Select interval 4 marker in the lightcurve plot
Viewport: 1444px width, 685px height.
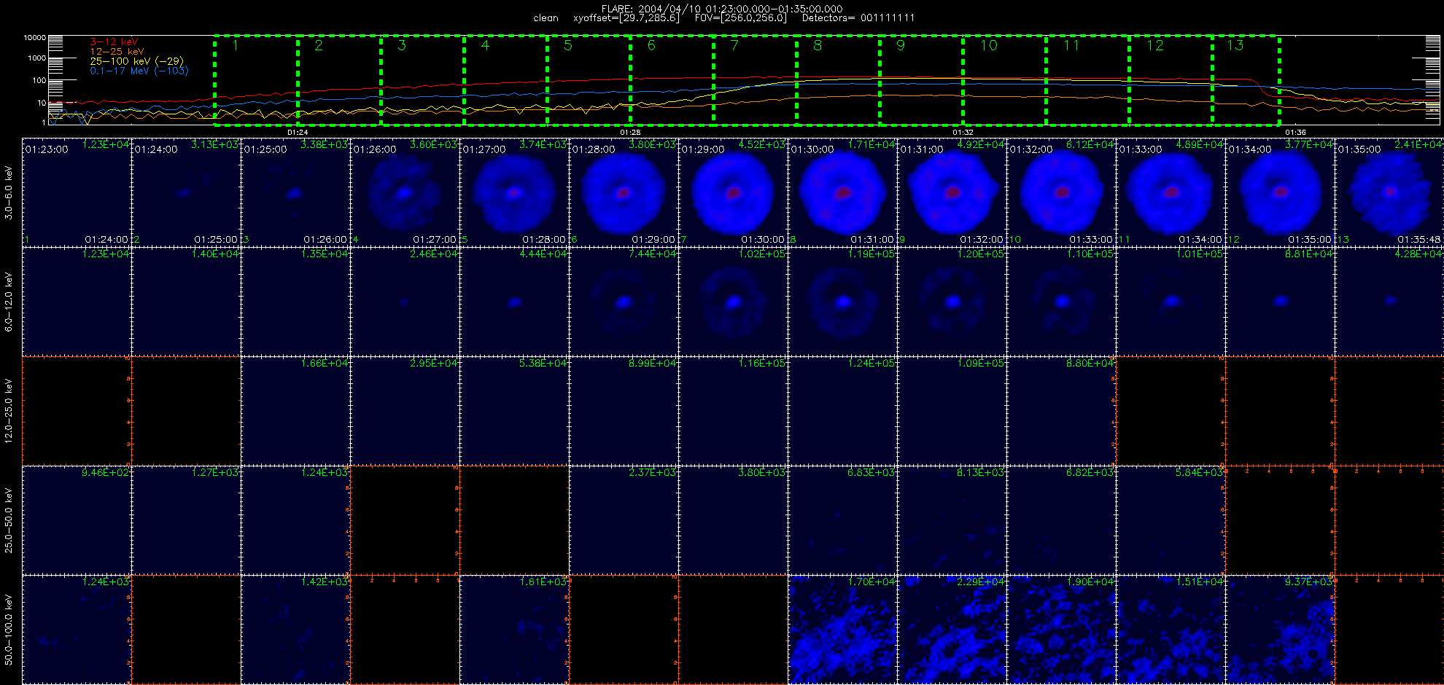point(485,45)
